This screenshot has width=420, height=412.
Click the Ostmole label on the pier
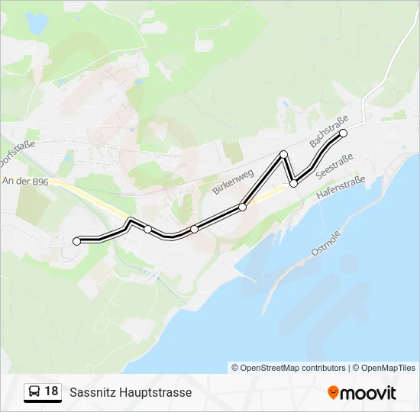[326, 243]
